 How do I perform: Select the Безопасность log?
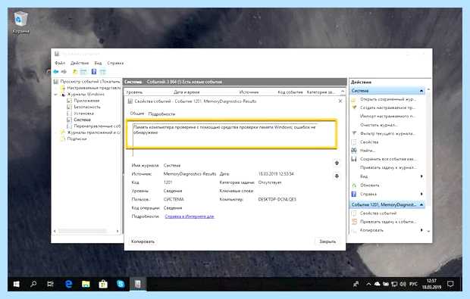tap(87, 107)
